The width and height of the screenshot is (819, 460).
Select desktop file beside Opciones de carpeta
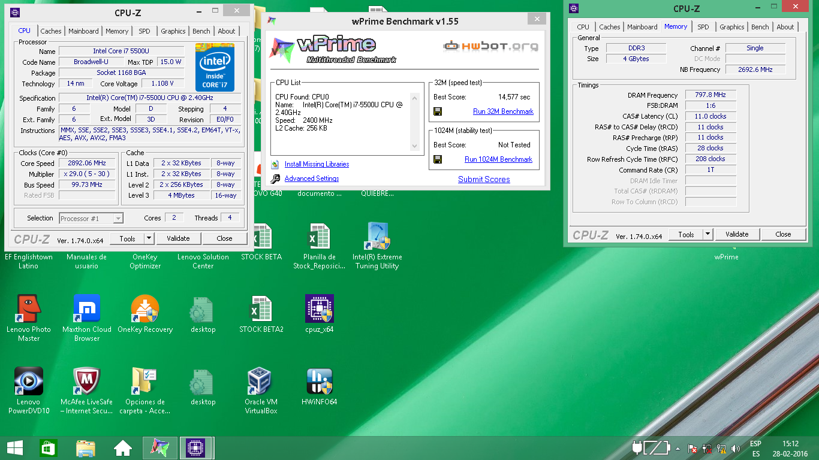click(x=203, y=382)
